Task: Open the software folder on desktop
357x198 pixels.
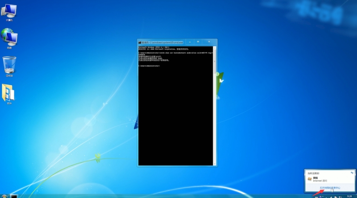Action: pos(8,94)
